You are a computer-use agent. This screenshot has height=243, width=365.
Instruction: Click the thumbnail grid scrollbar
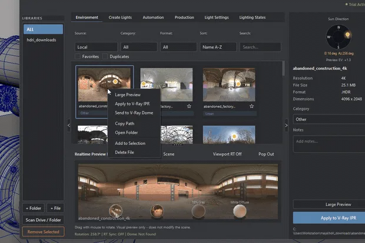pos(283,69)
